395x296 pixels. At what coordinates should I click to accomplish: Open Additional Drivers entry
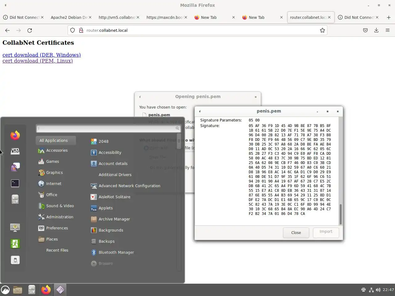tap(115, 175)
